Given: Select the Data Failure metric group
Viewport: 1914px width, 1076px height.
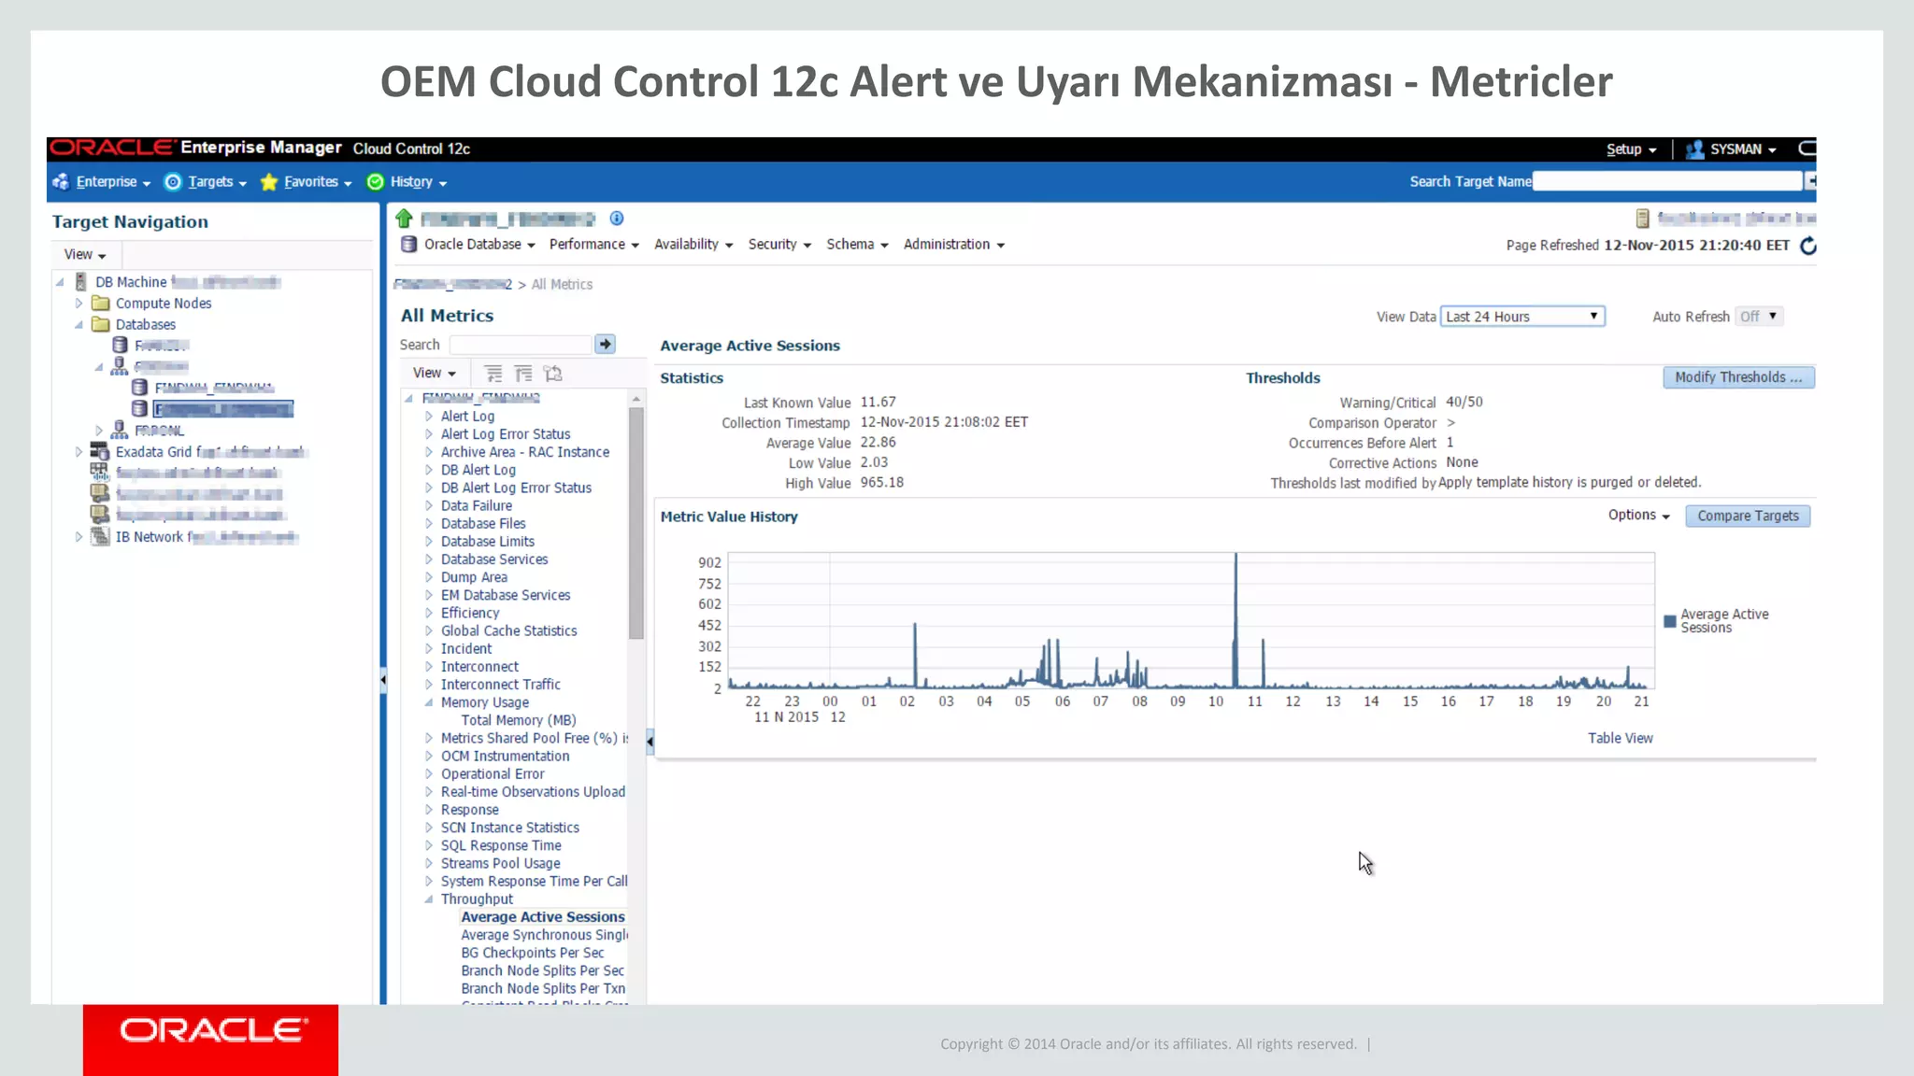Looking at the screenshot, I should (x=477, y=506).
